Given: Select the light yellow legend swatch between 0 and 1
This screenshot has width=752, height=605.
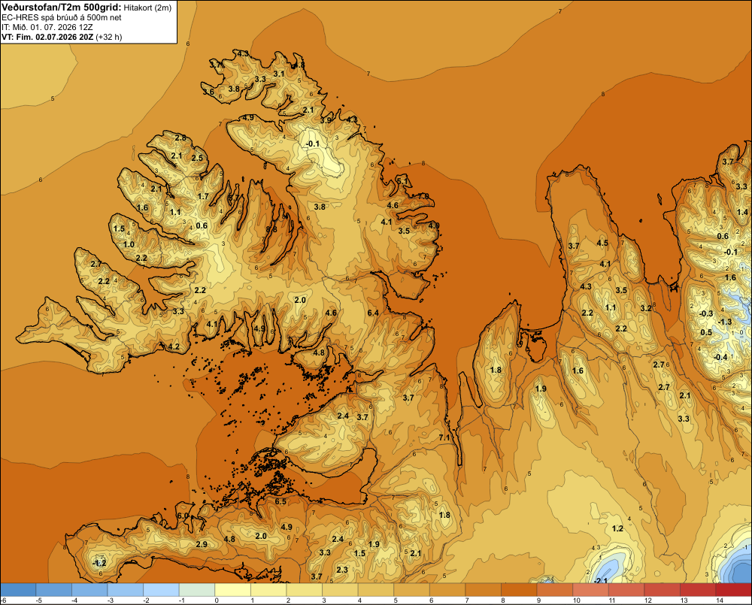Looking at the screenshot, I should pyautogui.click(x=233, y=590).
